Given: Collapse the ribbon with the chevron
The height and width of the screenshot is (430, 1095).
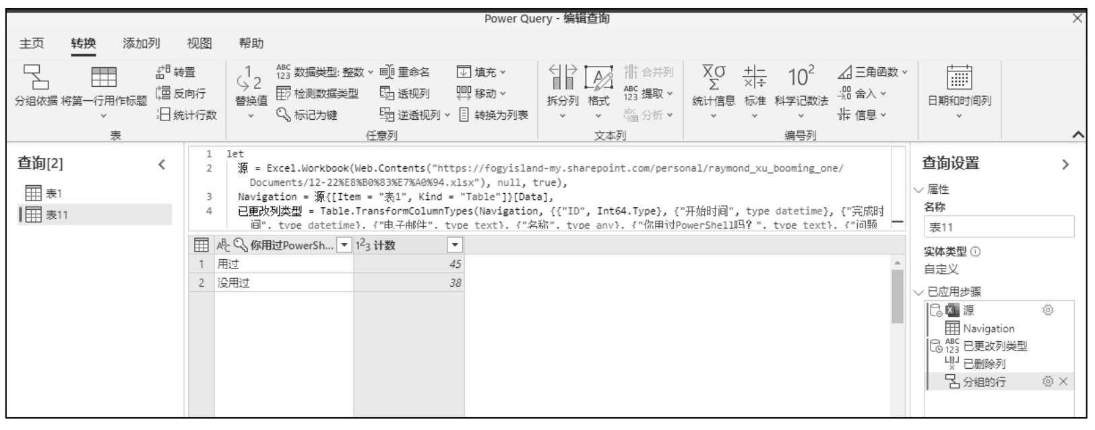Looking at the screenshot, I should [1077, 135].
